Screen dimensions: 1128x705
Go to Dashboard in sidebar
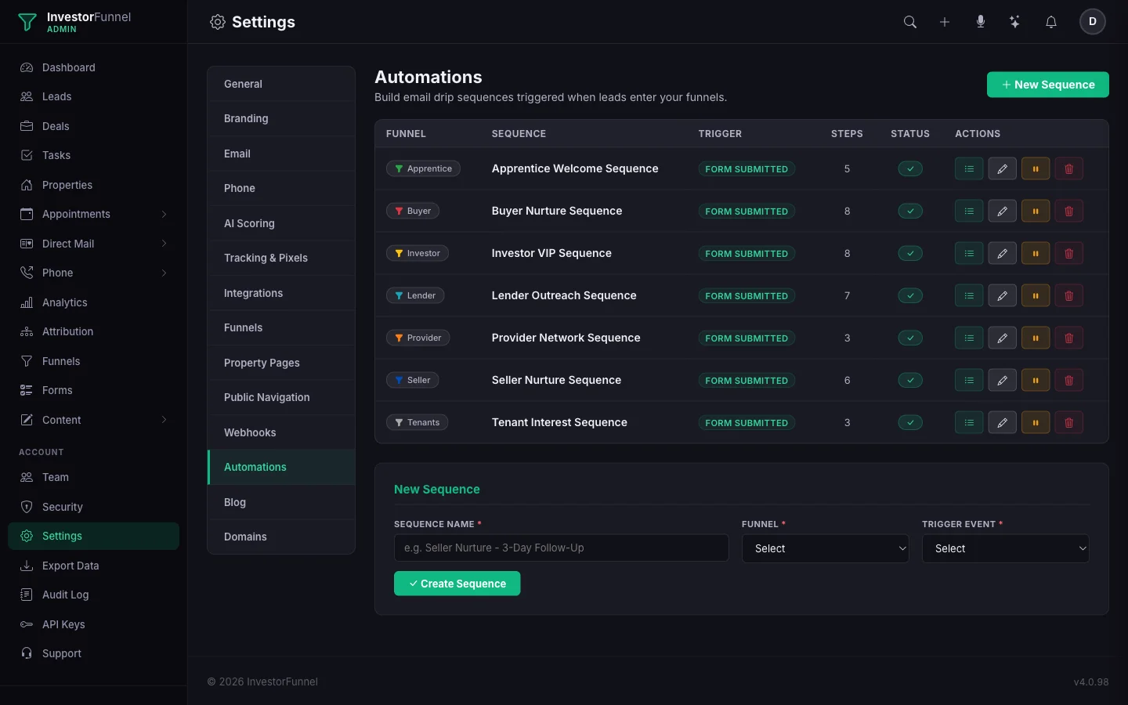(x=93, y=67)
